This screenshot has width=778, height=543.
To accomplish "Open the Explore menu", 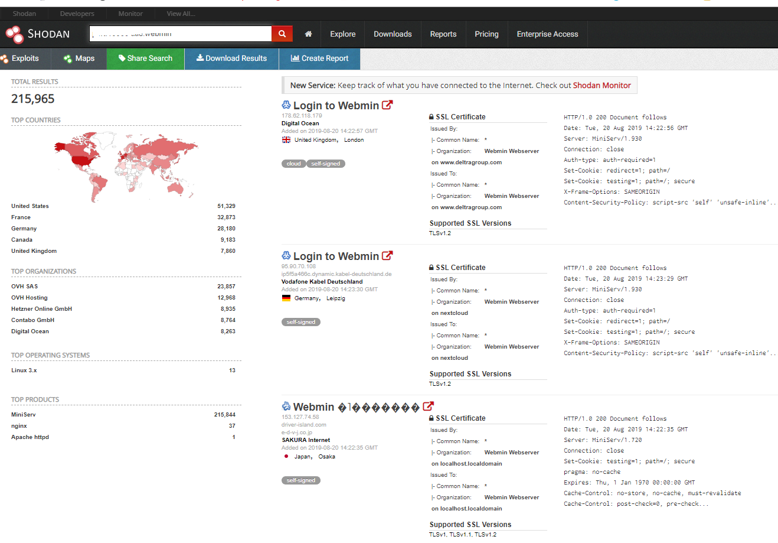I will 343,34.
